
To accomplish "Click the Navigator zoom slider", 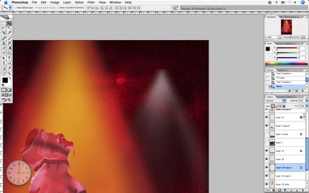I will coord(291,37).
